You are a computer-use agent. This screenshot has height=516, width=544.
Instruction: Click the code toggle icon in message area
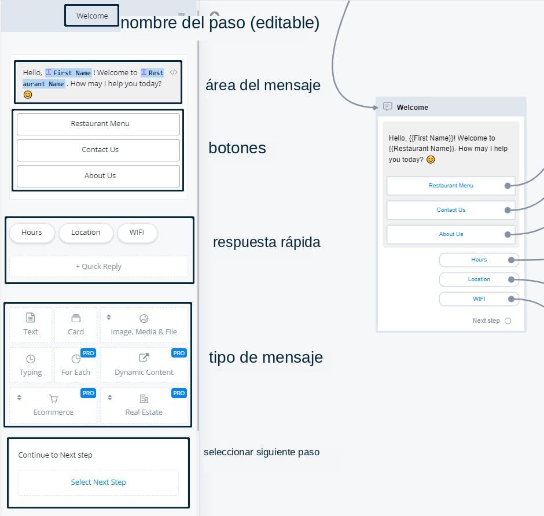[174, 72]
